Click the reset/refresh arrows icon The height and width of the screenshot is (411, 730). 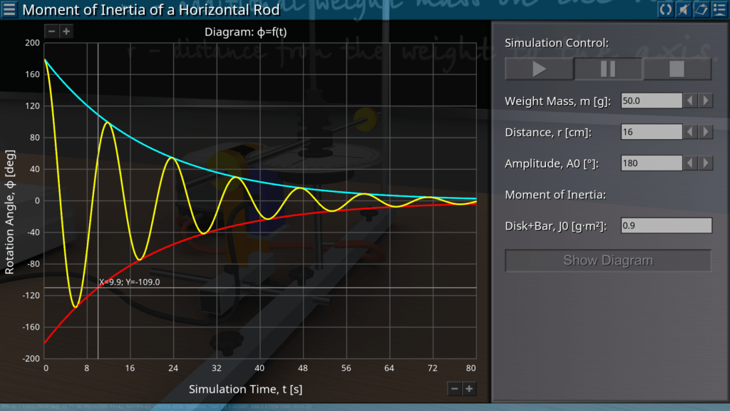(665, 9)
